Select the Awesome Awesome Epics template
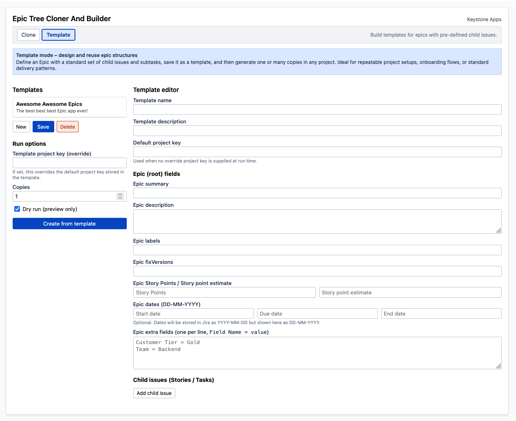This screenshot has height=421, width=516. [69, 107]
